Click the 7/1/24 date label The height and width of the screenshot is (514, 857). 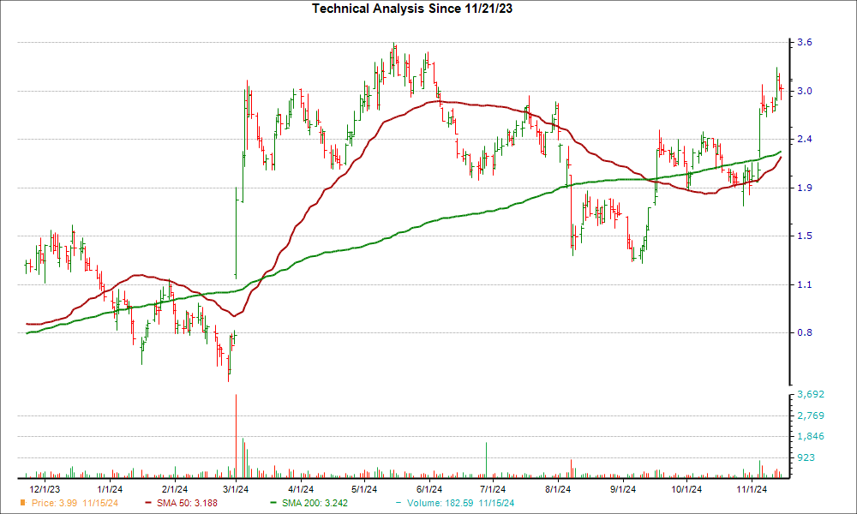[x=493, y=489]
